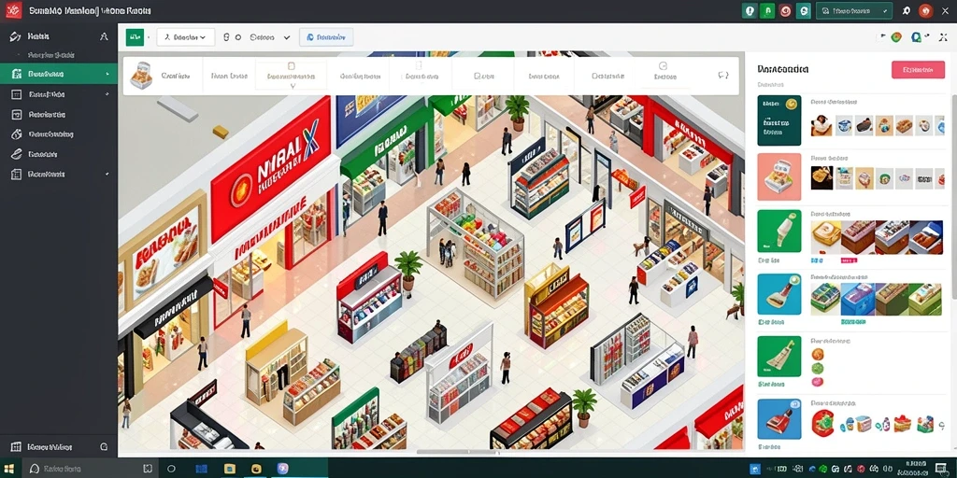Open the dark green dropdown in title bar
957x478 pixels.
click(854, 10)
